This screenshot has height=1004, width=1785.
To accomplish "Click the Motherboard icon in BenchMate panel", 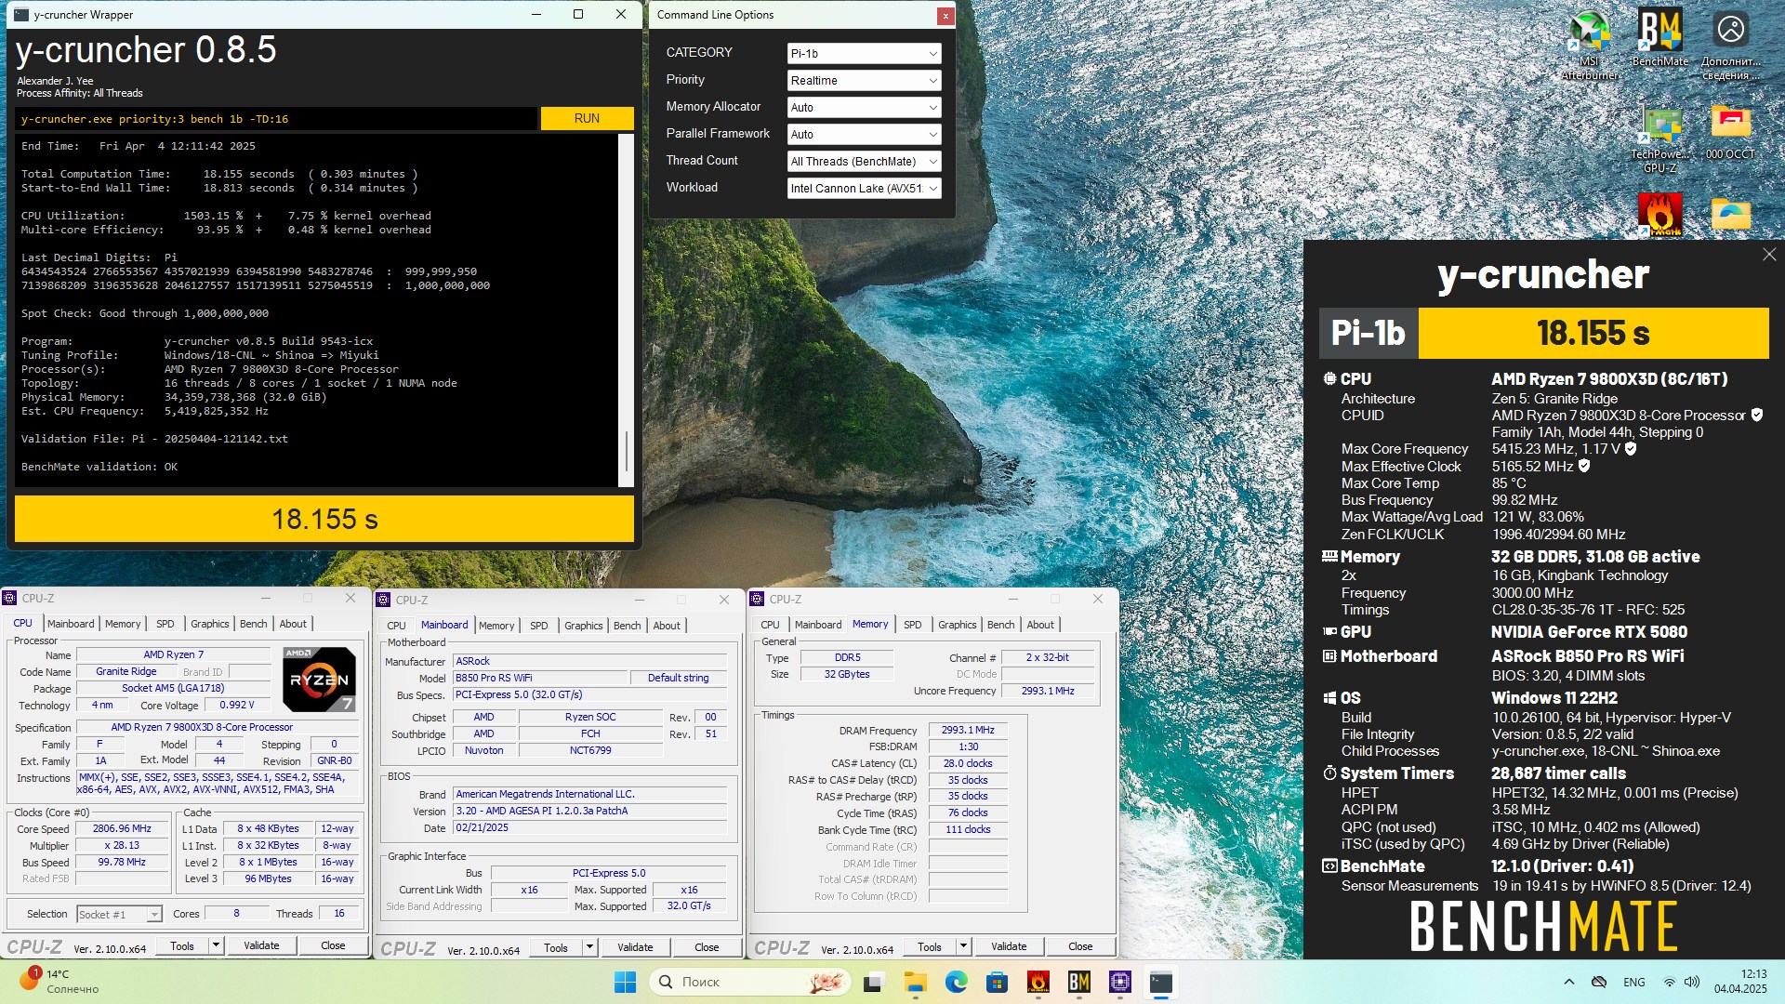I will 1329,656.
